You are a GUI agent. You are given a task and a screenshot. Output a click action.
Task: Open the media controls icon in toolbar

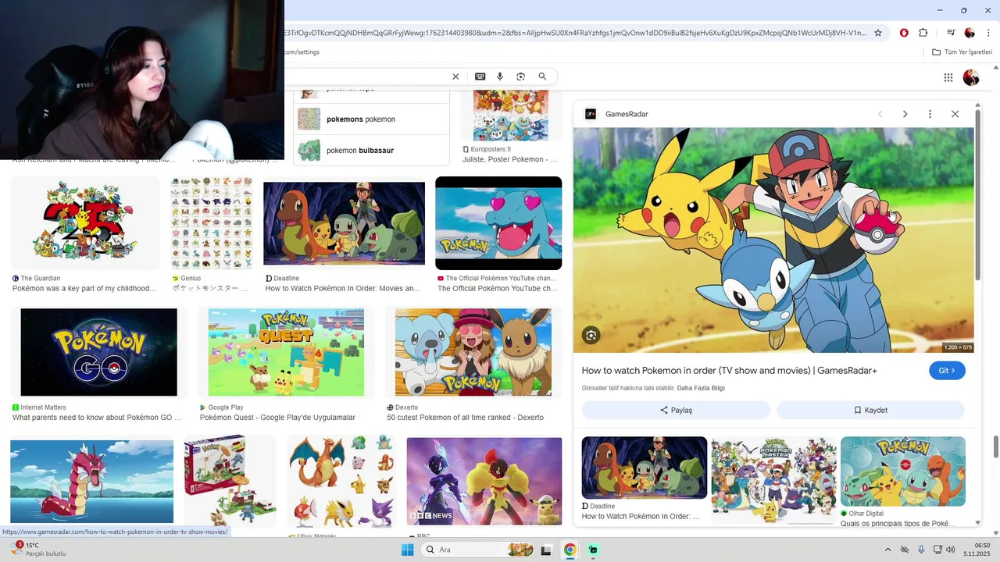(x=951, y=33)
